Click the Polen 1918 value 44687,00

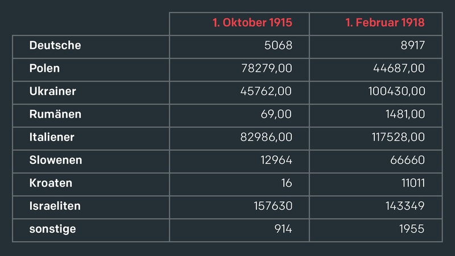click(x=399, y=68)
